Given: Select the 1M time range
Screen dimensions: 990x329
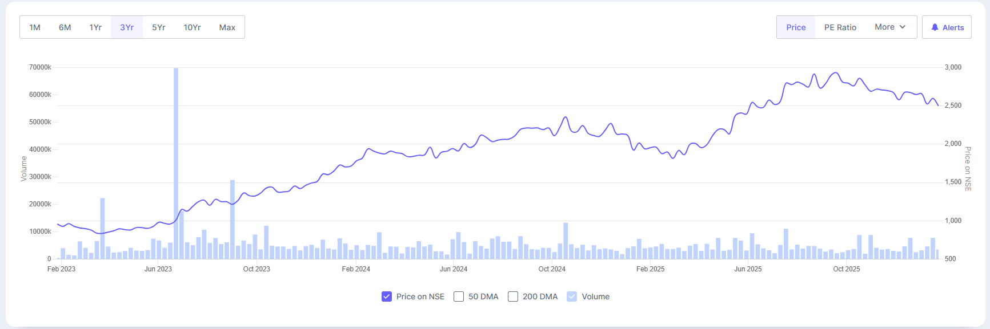Looking at the screenshot, I should coord(35,27).
